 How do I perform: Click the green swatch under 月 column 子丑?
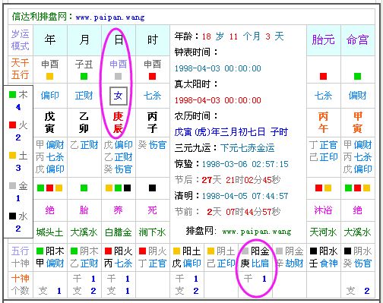pos(84,76)
